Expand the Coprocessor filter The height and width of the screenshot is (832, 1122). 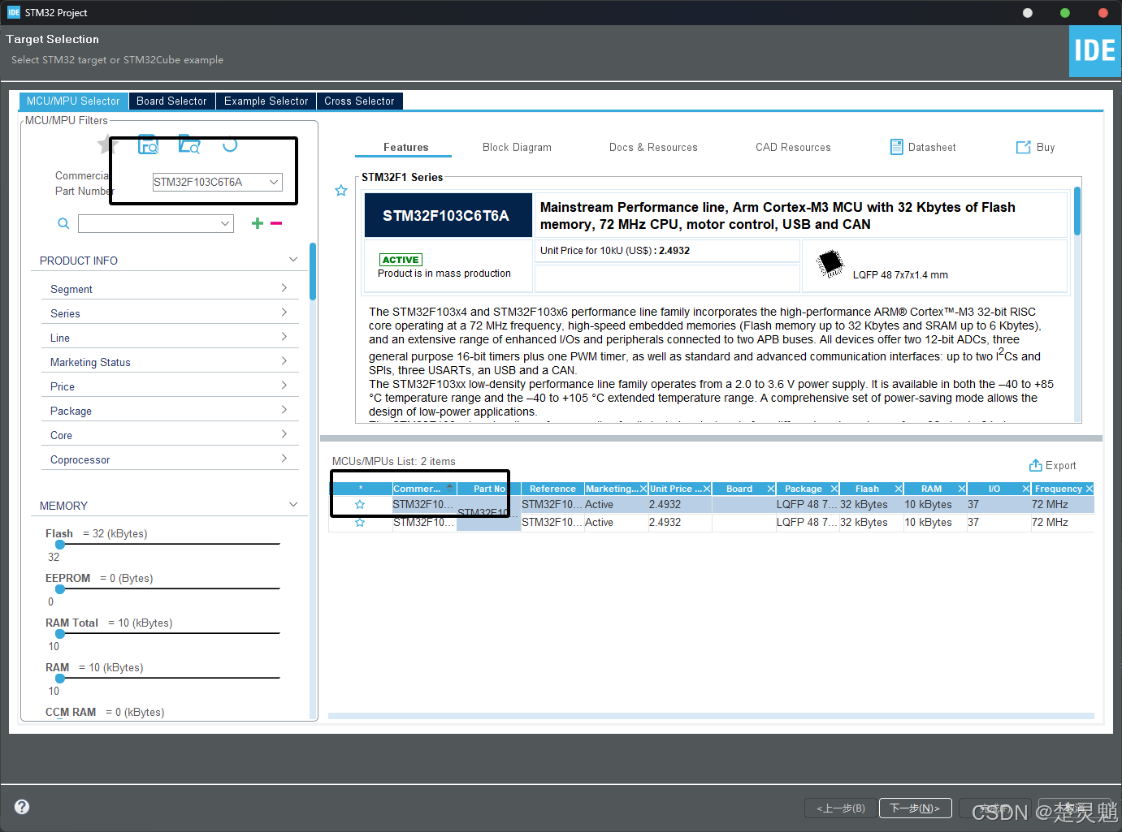pyautogui.click(x=284, y=459)
